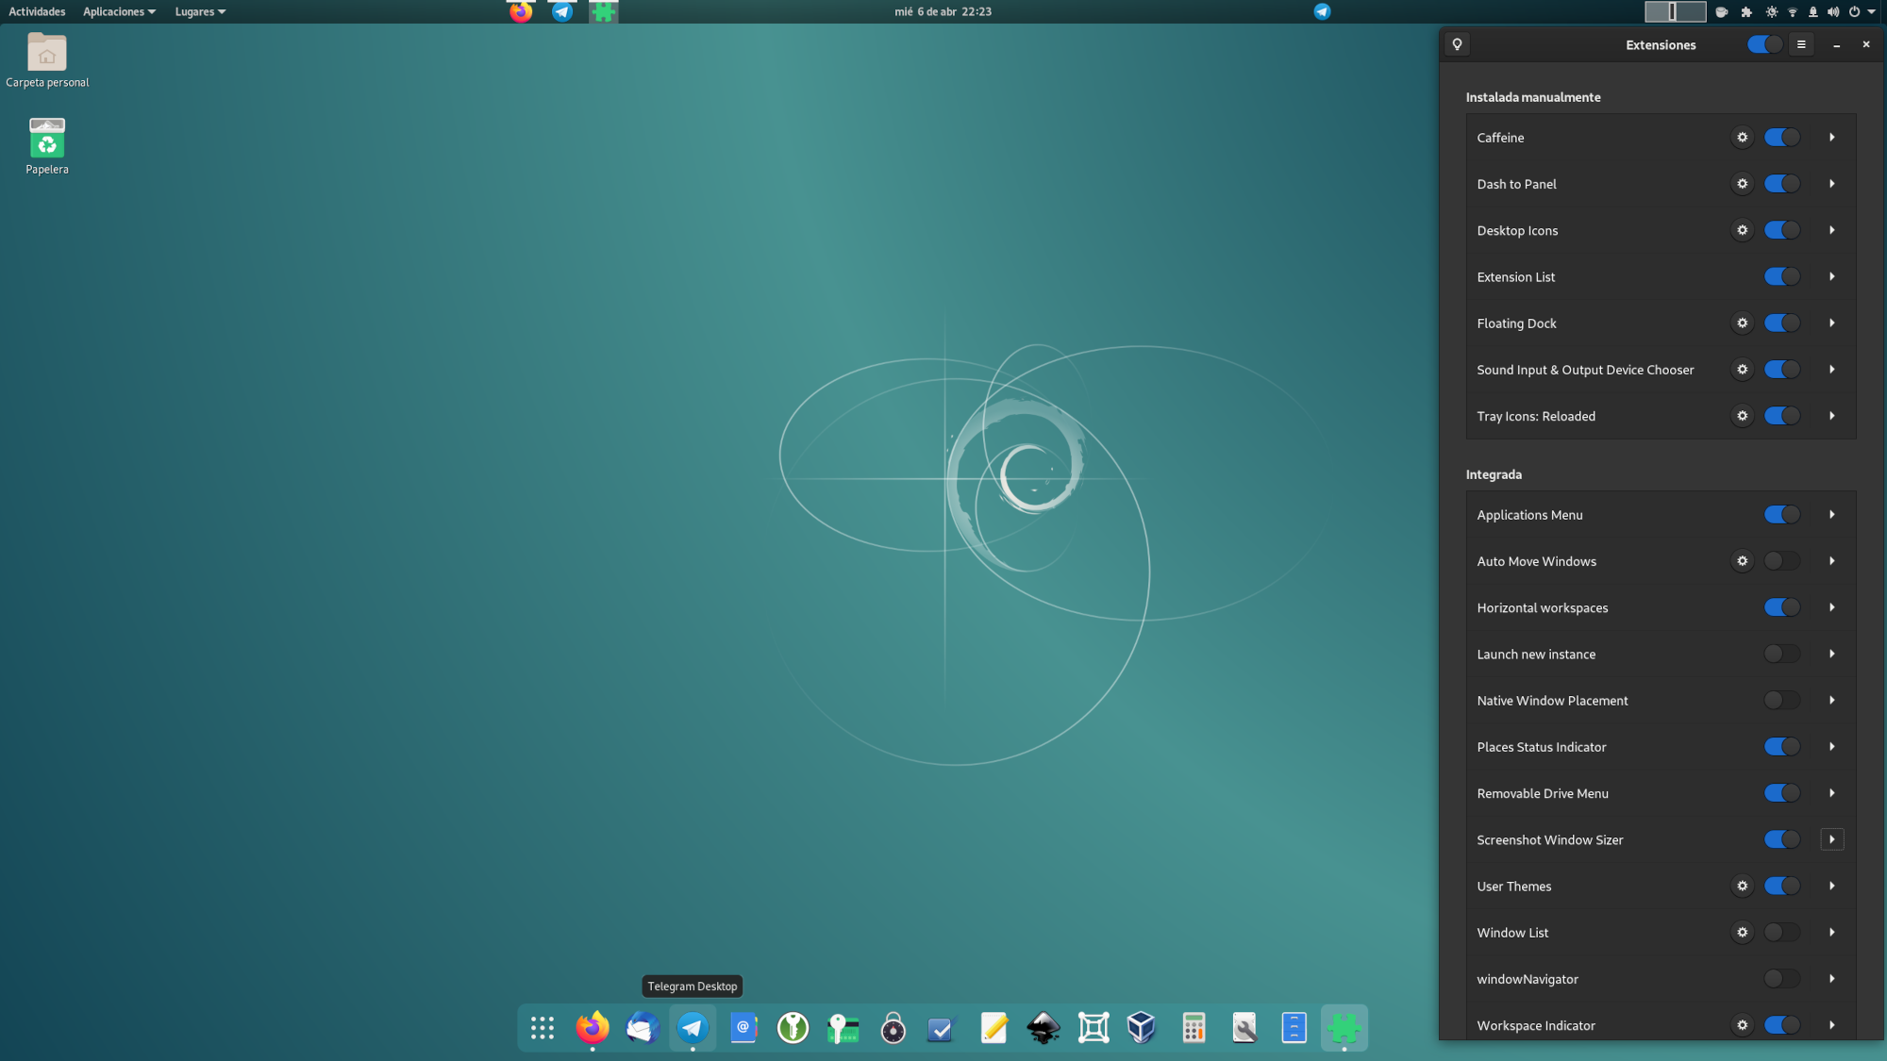Open the clock and calendar menu
The width and height of the screenshot is (1887, 1061).
point(943,11)
